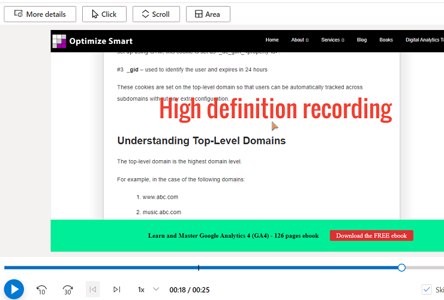Choose the Area heatmap button
The height and width of the screenshot is (300, 444).
pos(208,14)
